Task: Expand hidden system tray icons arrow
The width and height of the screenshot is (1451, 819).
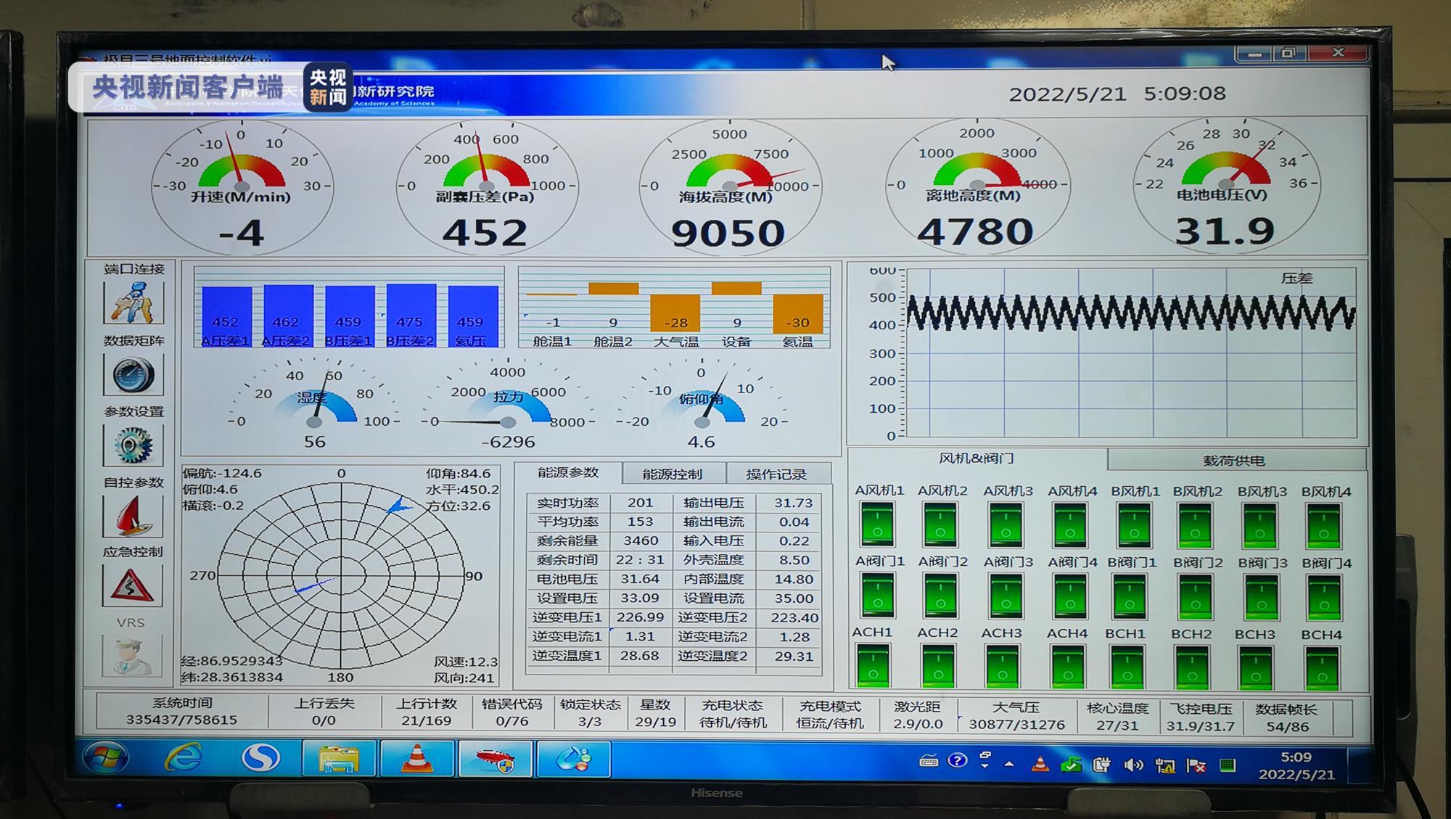Action: click(1009, 764)
